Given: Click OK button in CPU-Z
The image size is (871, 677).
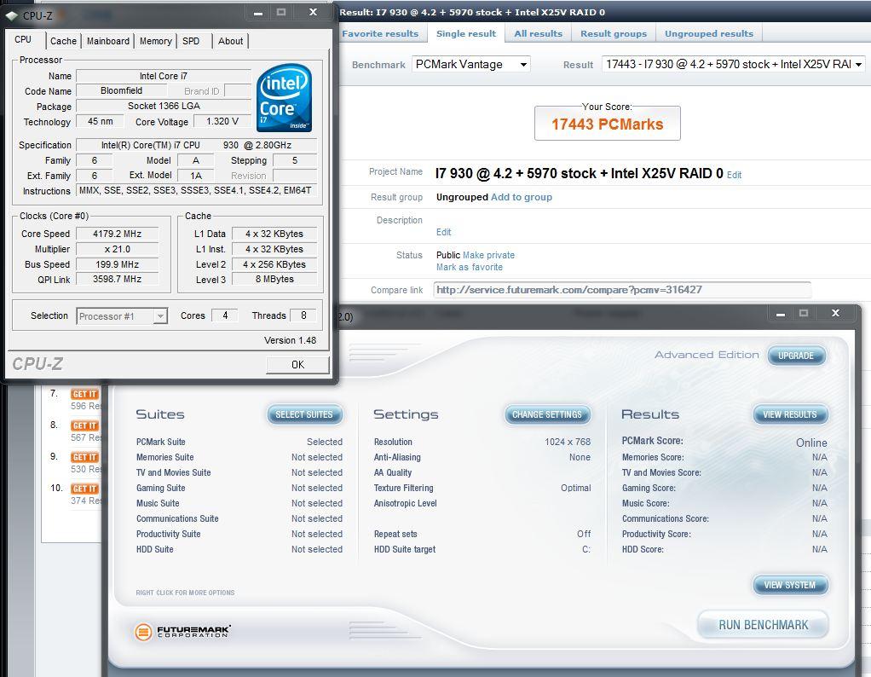Looking at the screenshot, I should 297,365.
